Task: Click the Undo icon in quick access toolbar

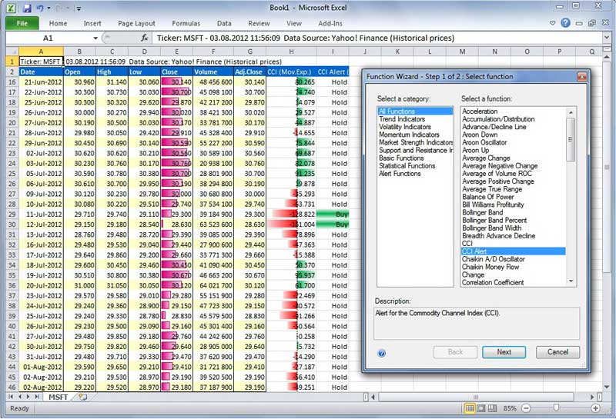Action: coord(40,8)
